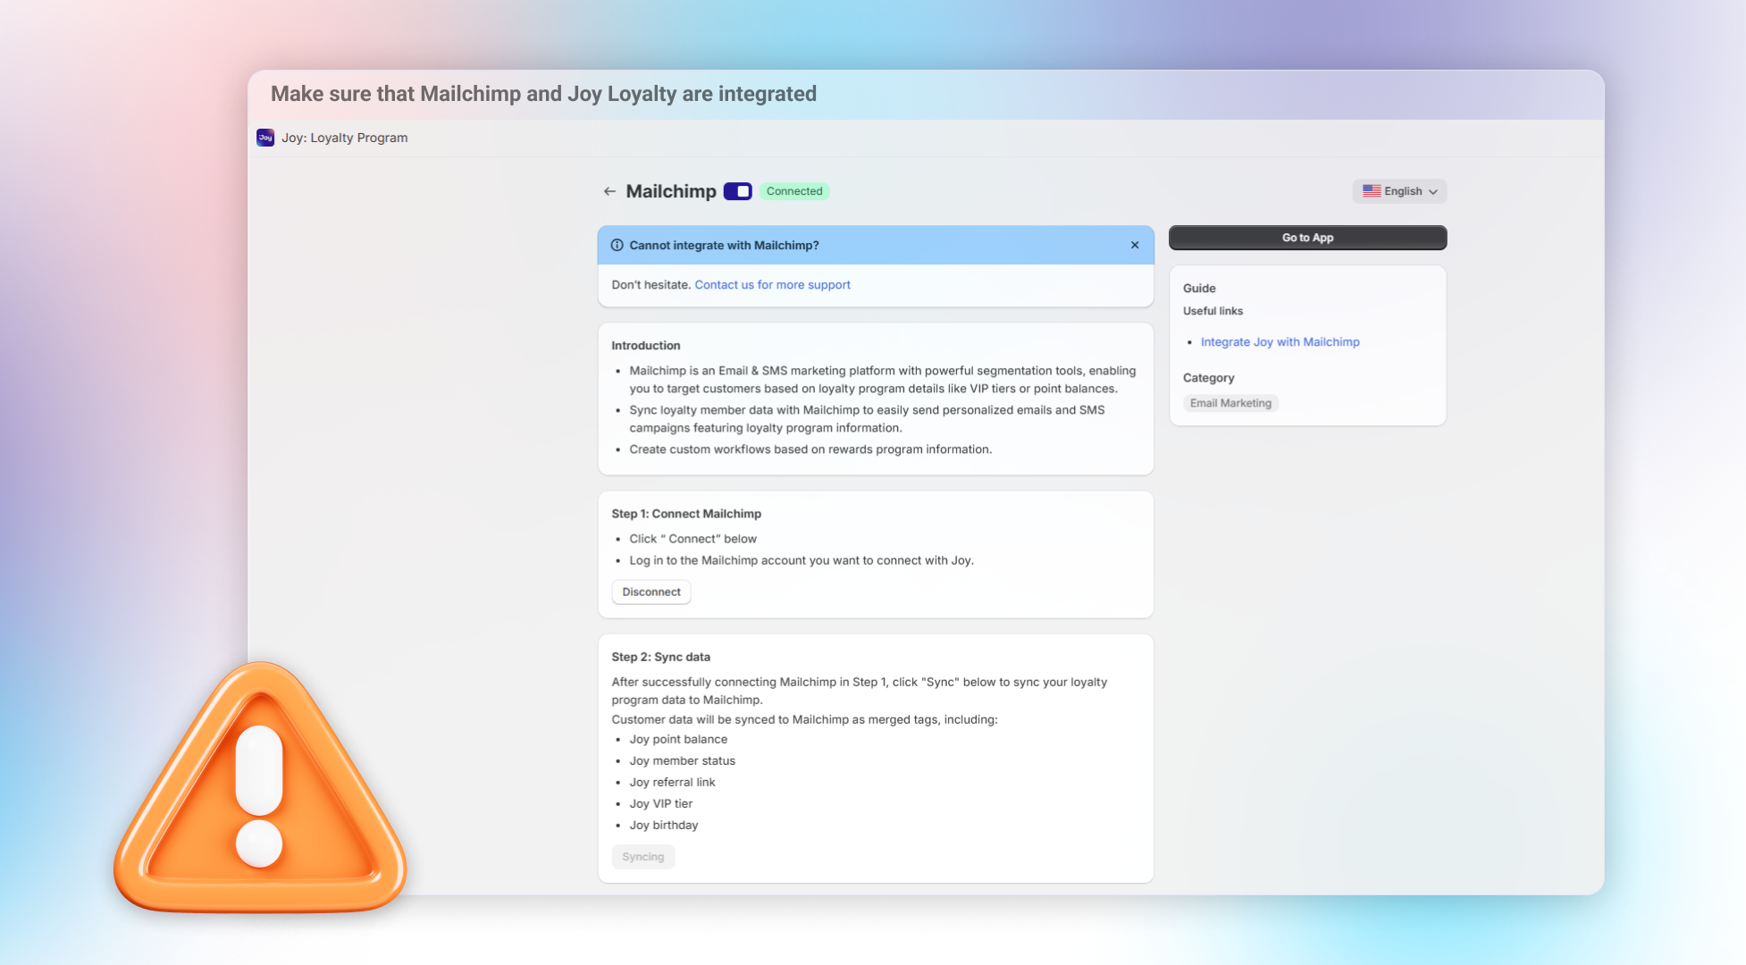Dismiss the Cannot integrate banner
The image size is (1746, 965).
[1135, 245]
